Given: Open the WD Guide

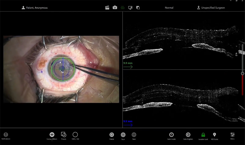Looking at the screenshot, I should (x=214, y=135).
